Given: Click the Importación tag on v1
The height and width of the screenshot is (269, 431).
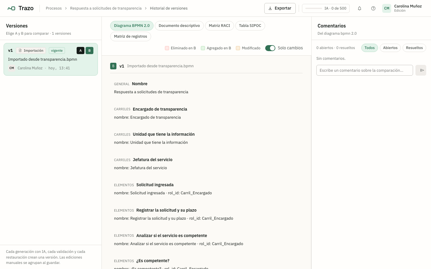Looking at the screenshot, I should click(31, 51).
